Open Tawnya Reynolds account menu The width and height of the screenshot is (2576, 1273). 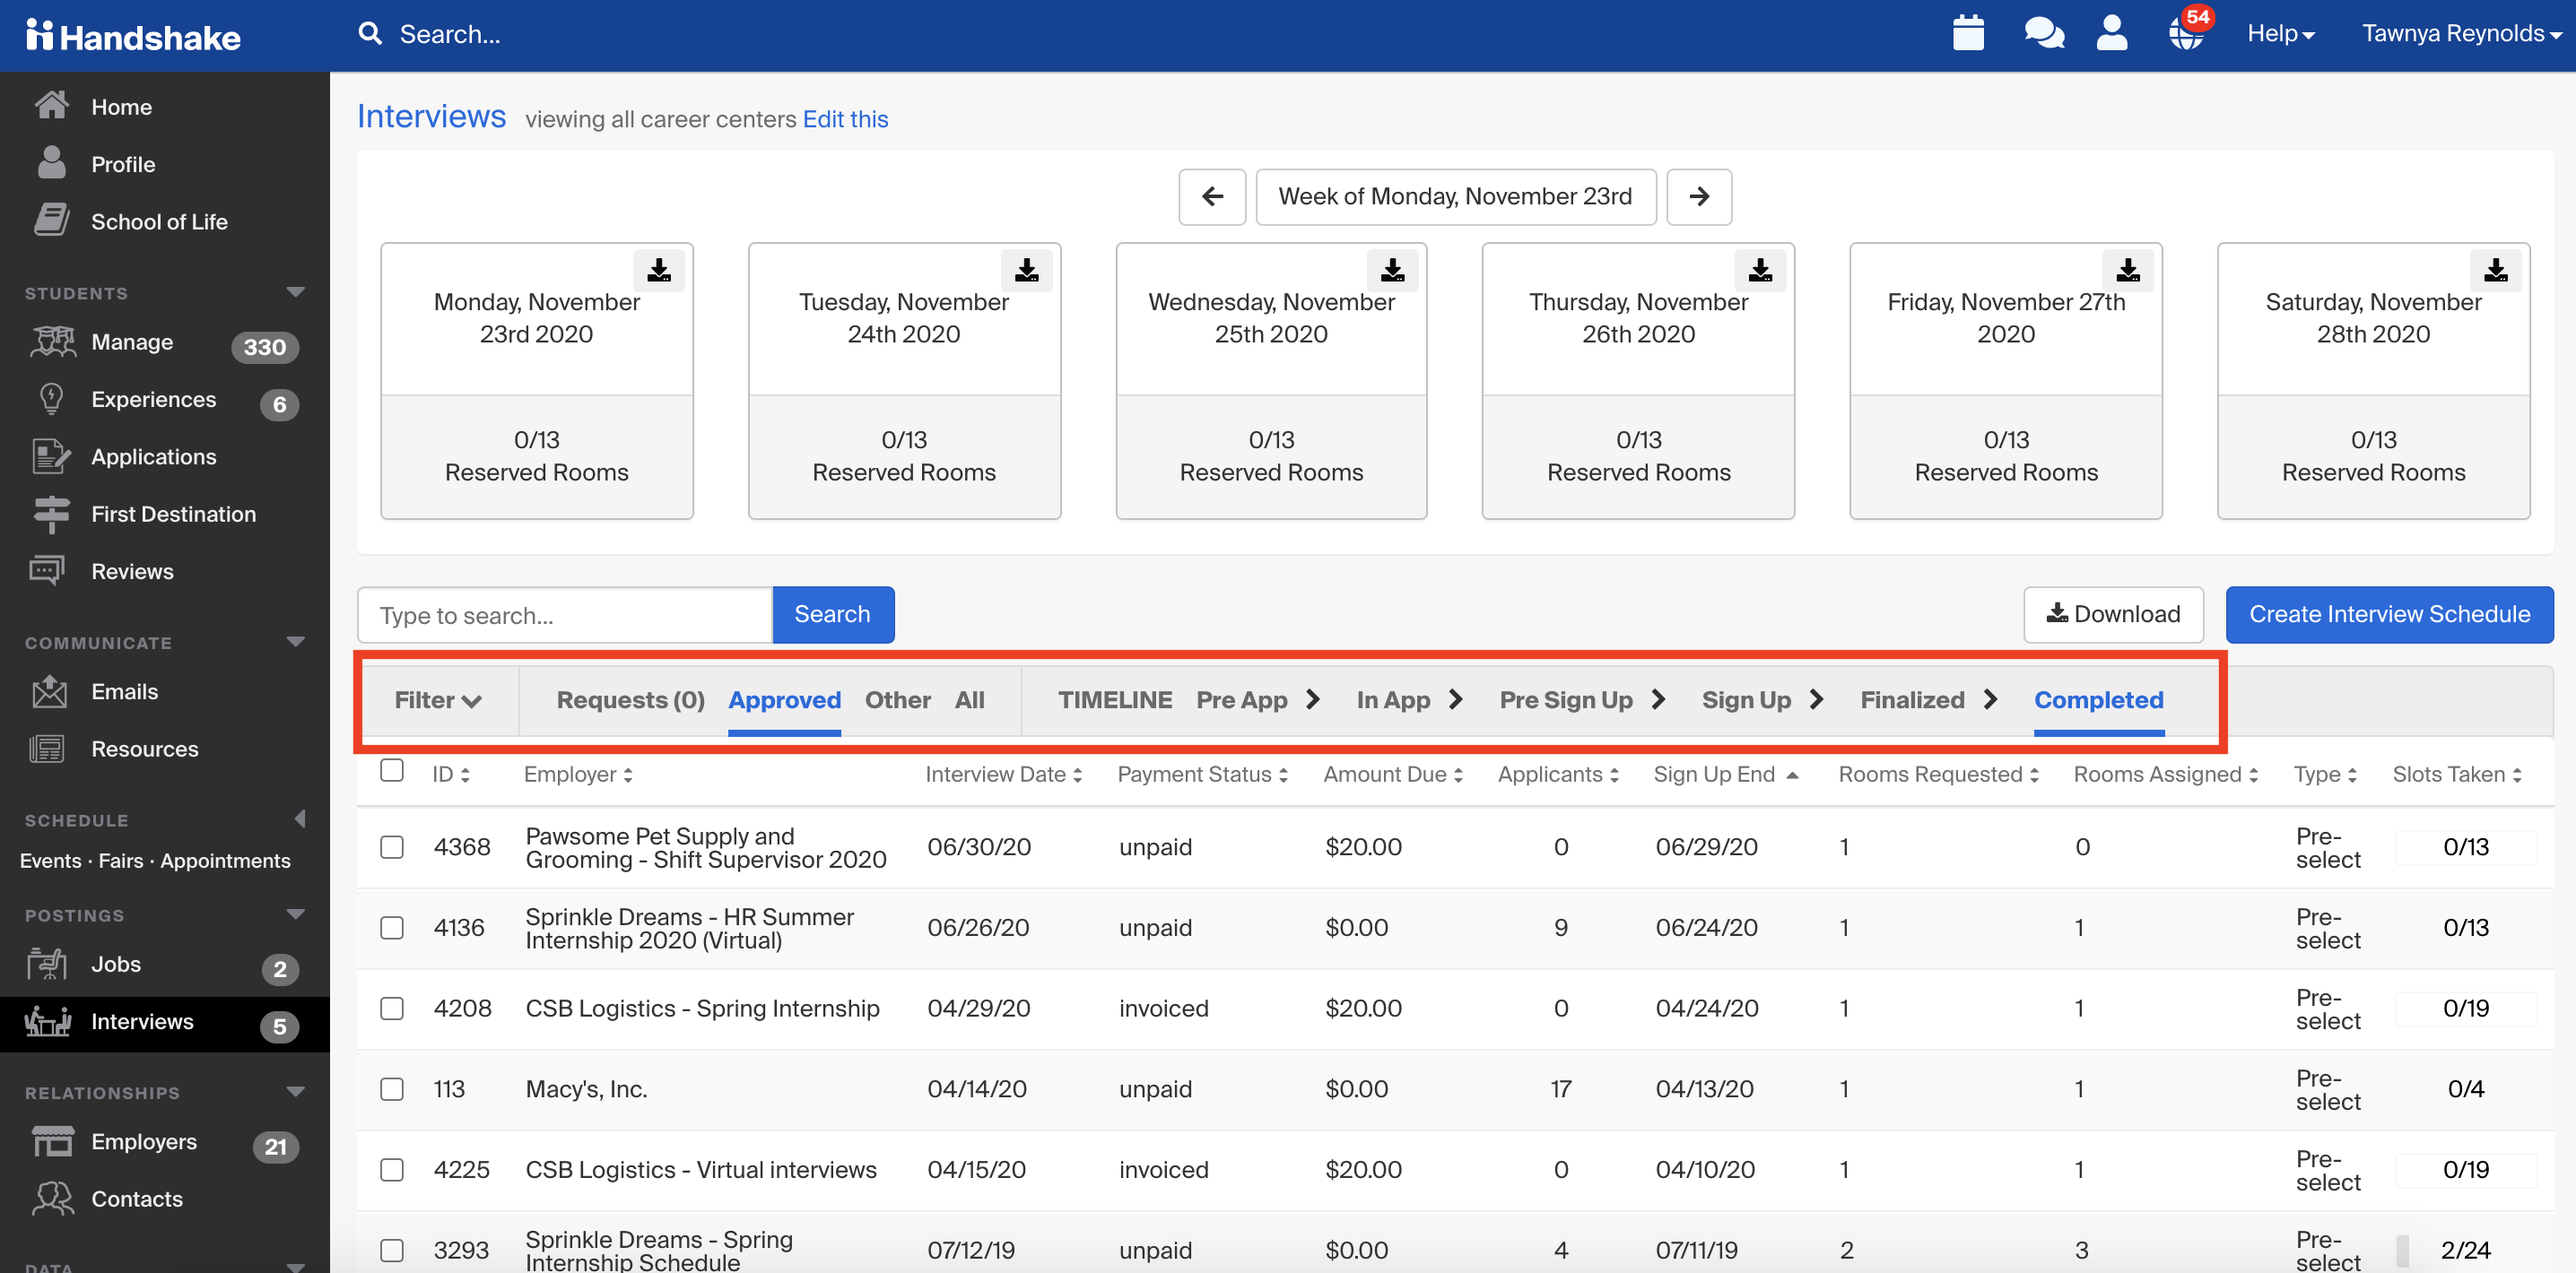tap(2460, 34)
